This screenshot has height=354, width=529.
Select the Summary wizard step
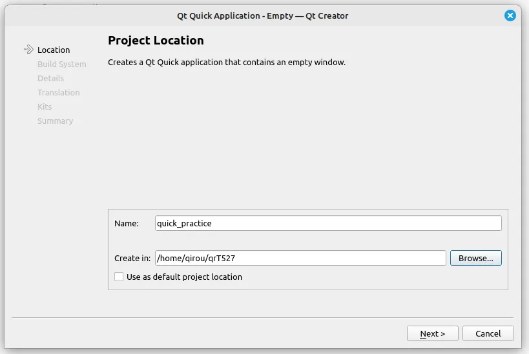(55, 121)
